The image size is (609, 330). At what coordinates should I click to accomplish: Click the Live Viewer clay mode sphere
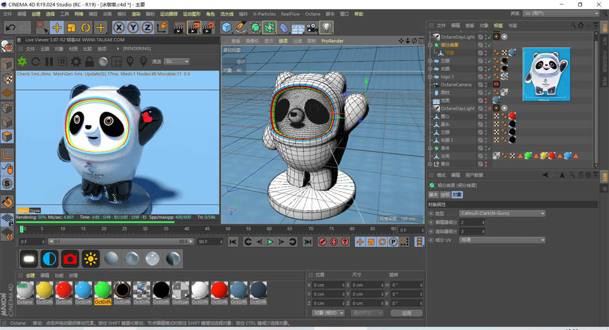tap(103, 62)
